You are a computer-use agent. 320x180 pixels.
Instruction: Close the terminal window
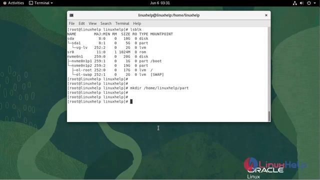[x=266, y=15]
